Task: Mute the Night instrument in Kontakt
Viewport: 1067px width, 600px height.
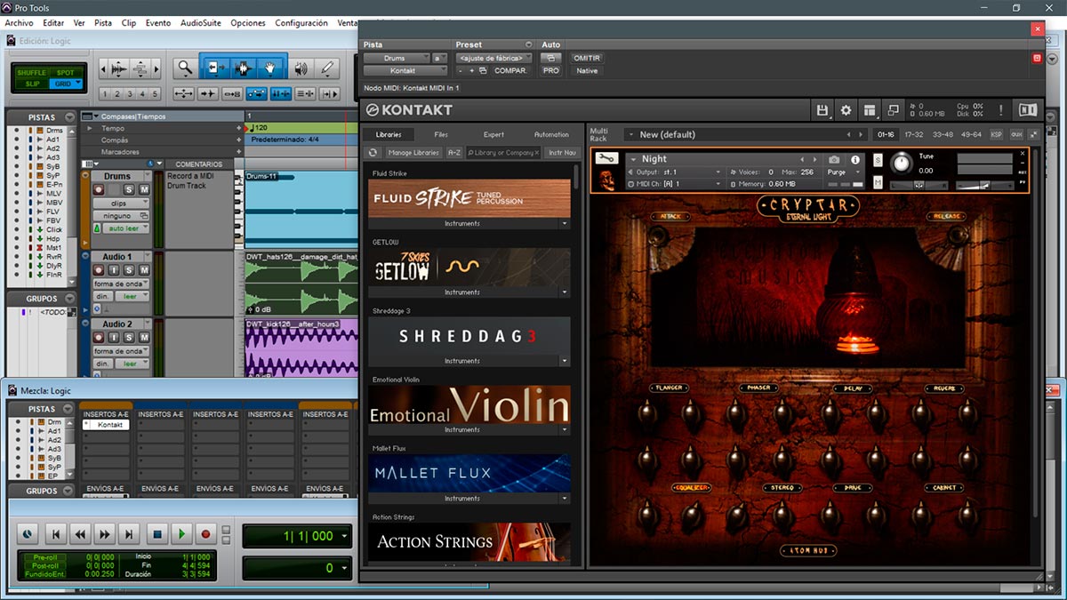Action: tap(878, 182)
